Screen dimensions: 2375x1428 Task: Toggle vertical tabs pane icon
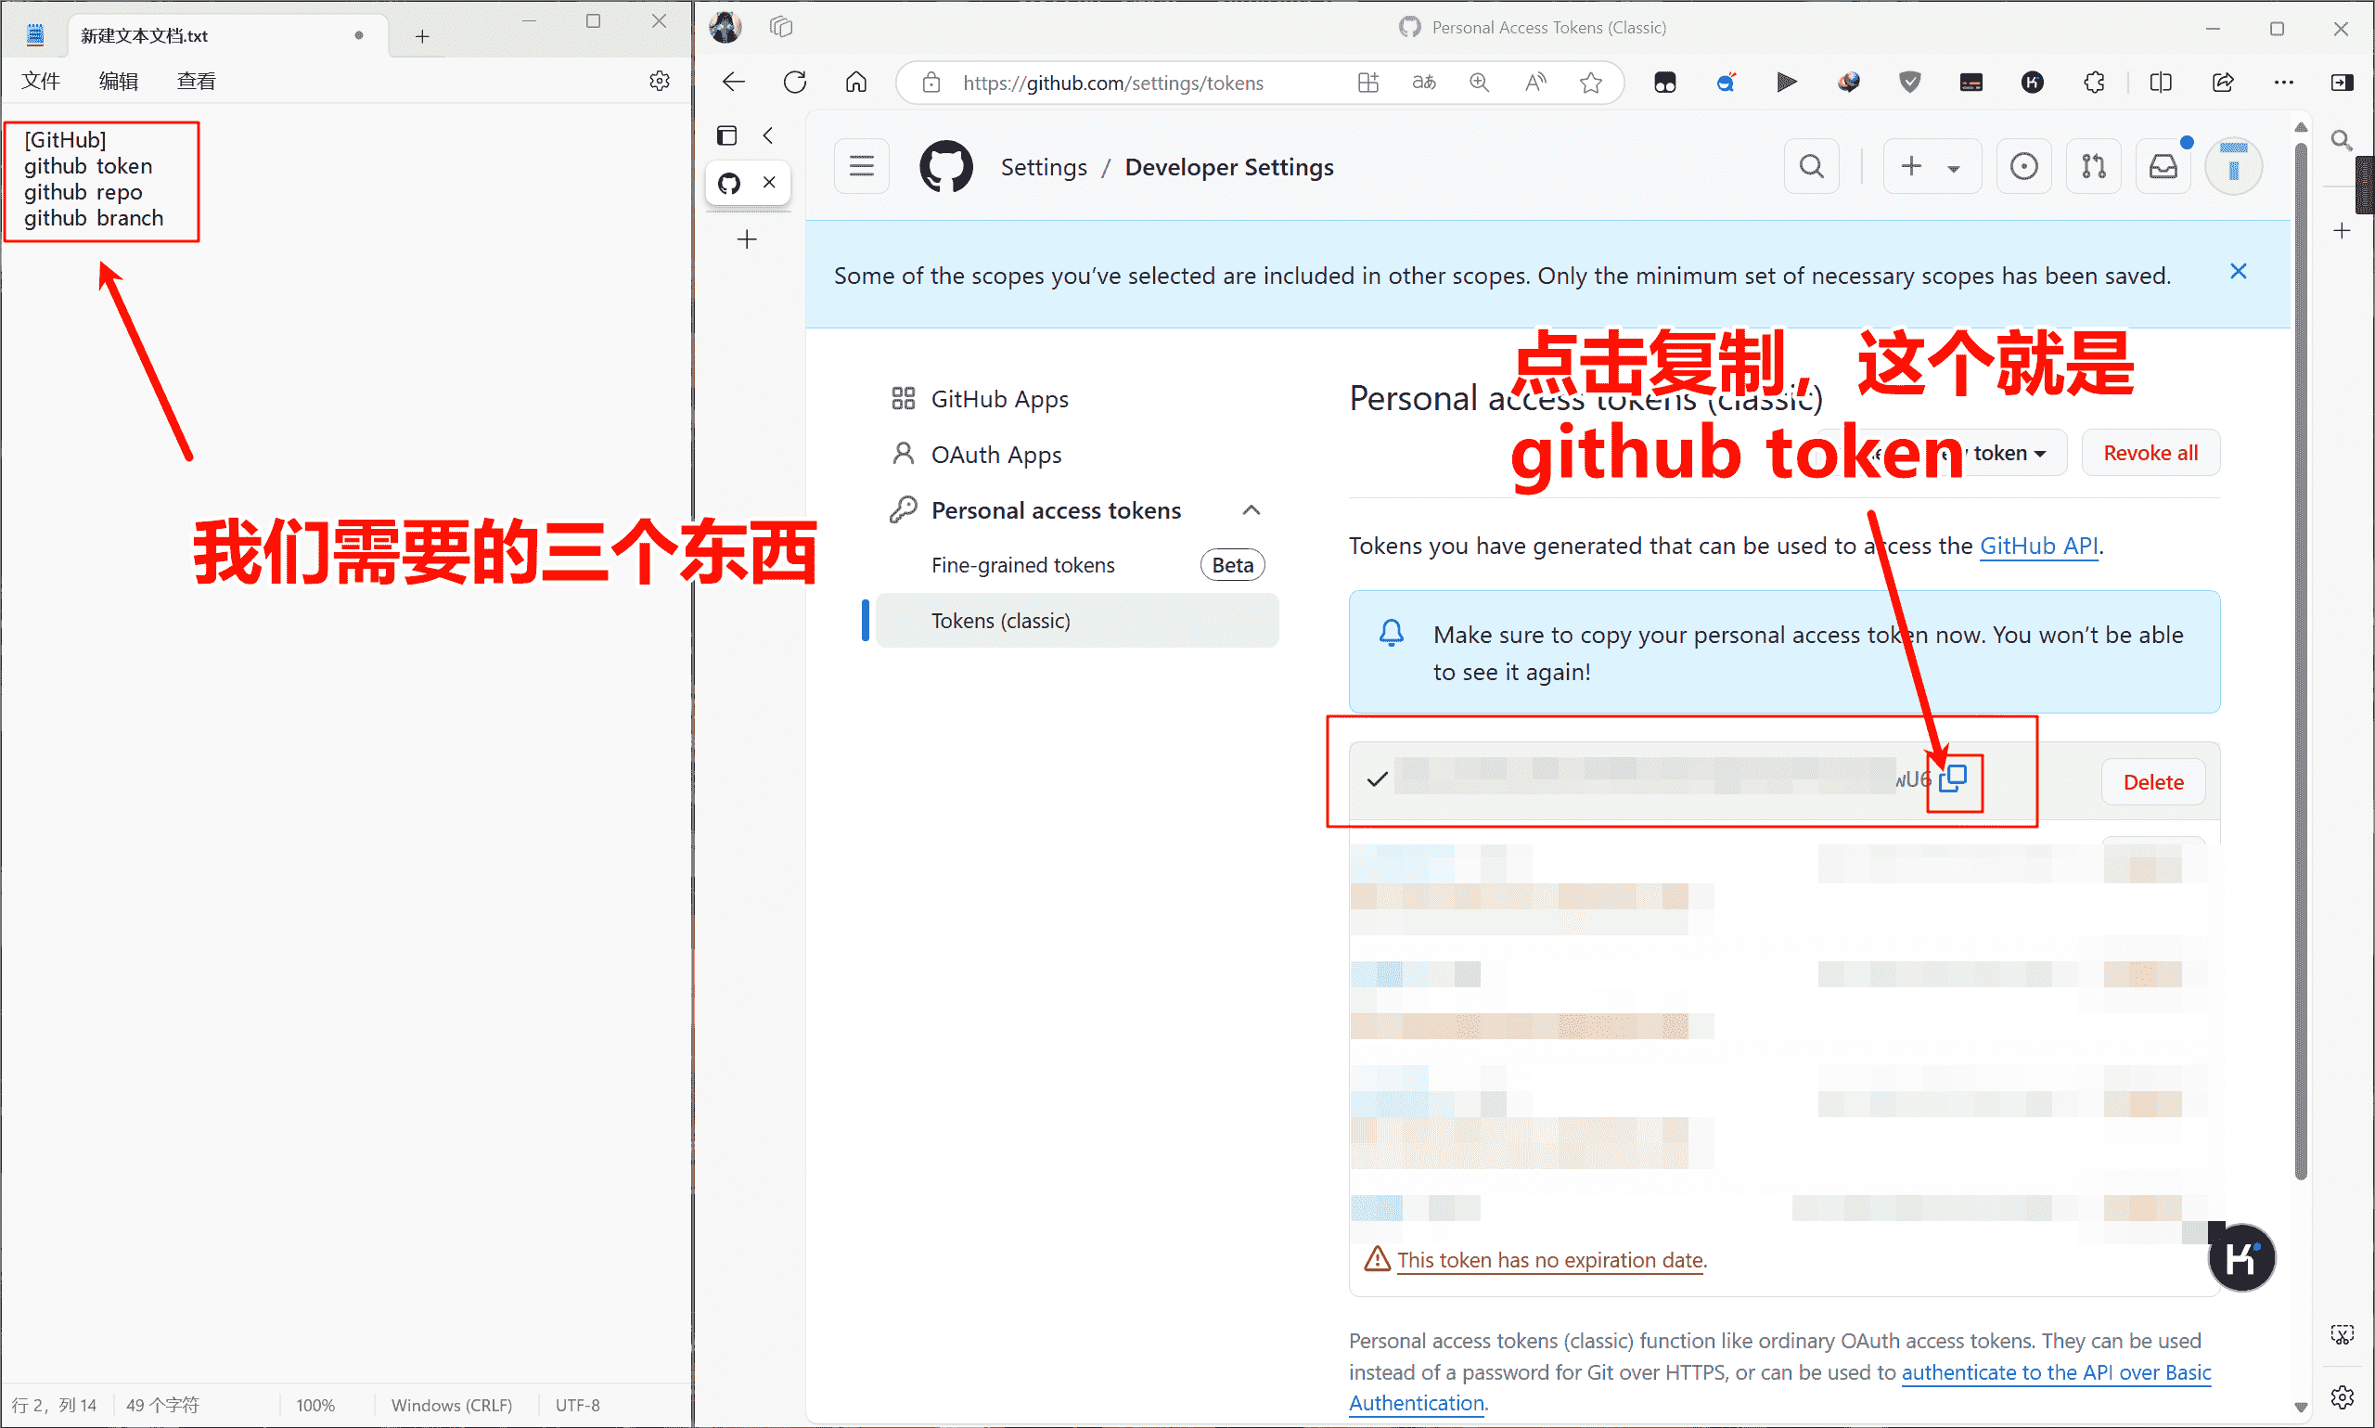[x=727, y=135]
